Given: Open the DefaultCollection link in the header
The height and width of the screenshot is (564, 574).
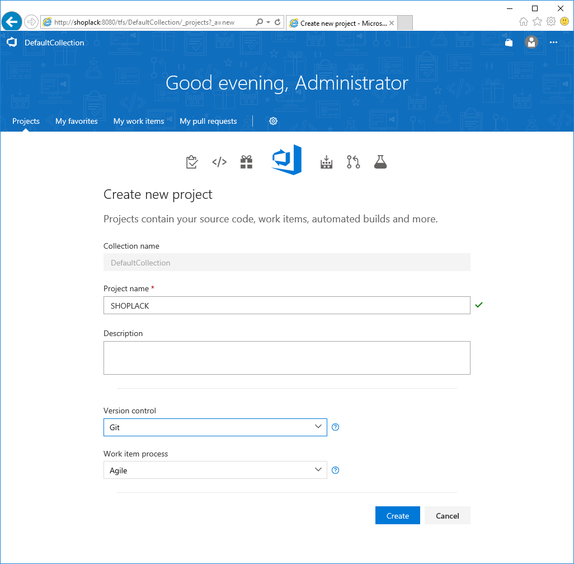Looking at the screenshot, I should tap(54, 43).
